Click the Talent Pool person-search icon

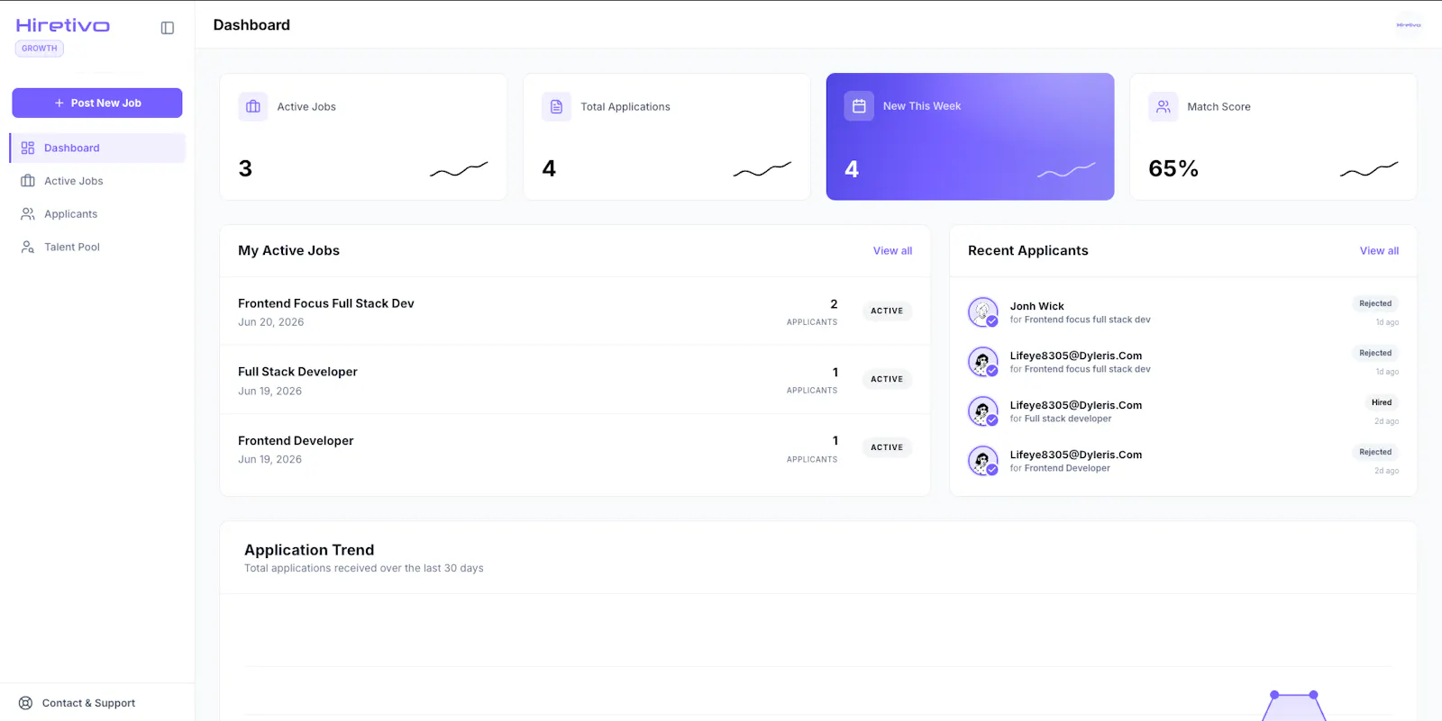pos(28,247)
